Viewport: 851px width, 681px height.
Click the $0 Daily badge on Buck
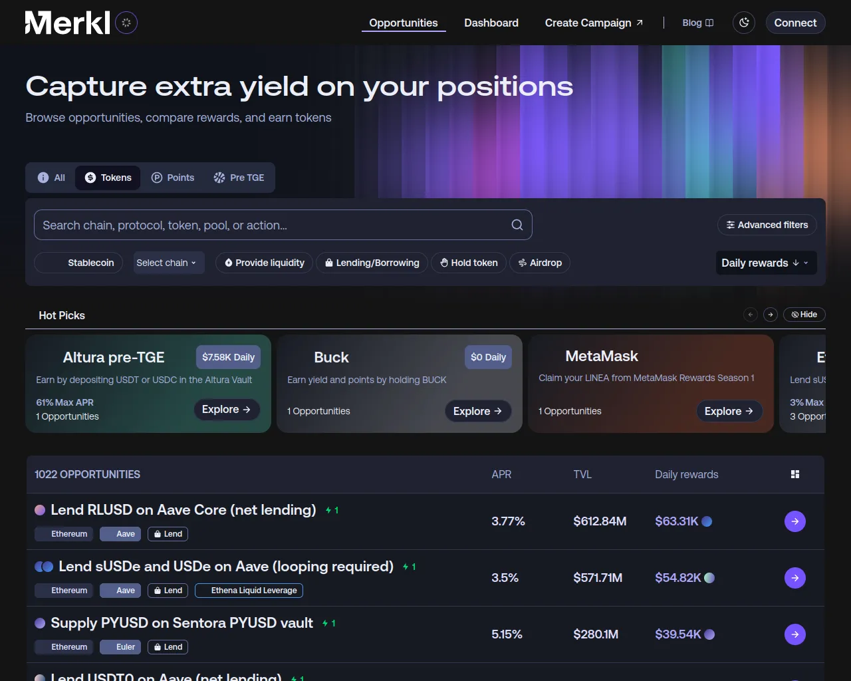[488, 357]
